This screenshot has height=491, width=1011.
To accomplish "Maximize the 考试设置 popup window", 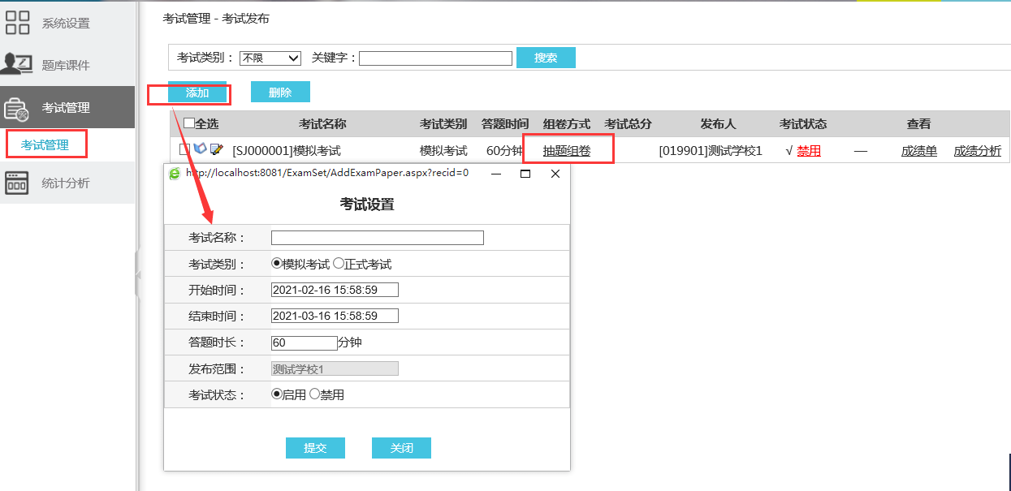I will [x=525, y=173].
